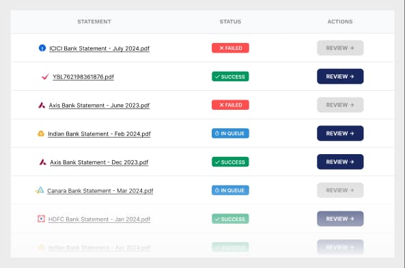
Task: Click the Failed badge on Axis June 2023 row
Action: tap(230, 105)
